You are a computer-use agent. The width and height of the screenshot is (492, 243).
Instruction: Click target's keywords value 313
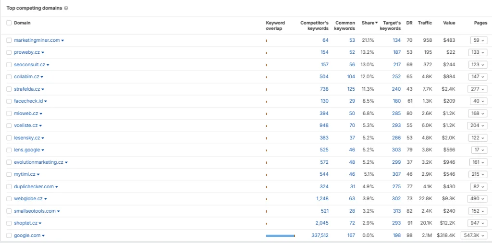pos(396,211)
